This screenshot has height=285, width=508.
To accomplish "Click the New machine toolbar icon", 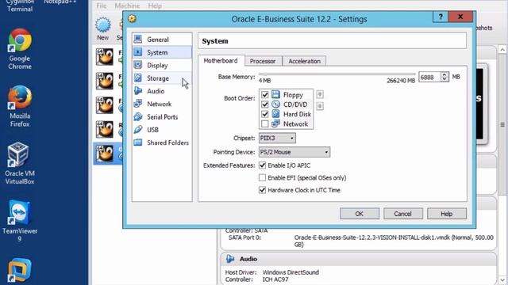I will coord(102,25).
